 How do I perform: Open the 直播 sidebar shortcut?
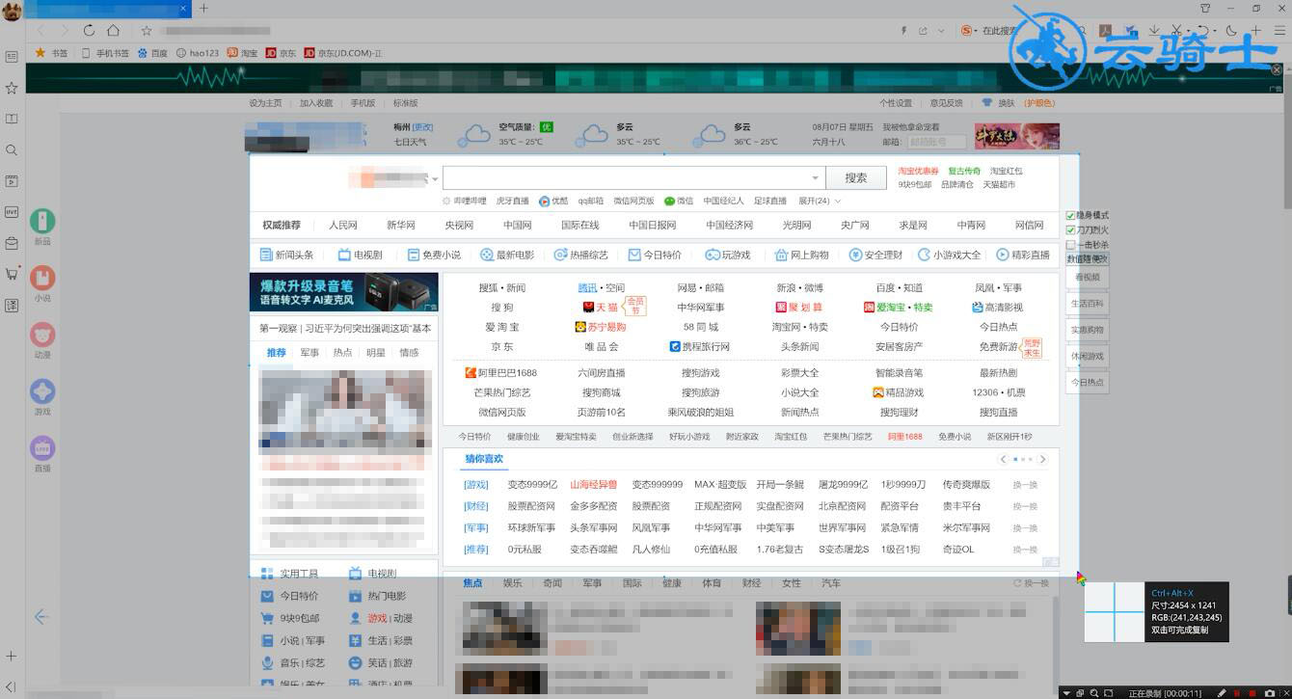pos(42,453)
